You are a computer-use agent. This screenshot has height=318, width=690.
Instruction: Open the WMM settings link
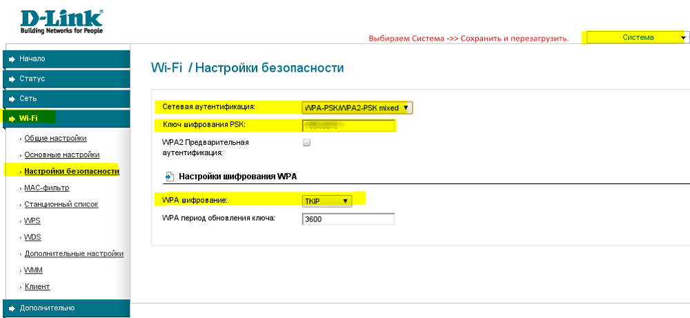[x=33, y=270]
